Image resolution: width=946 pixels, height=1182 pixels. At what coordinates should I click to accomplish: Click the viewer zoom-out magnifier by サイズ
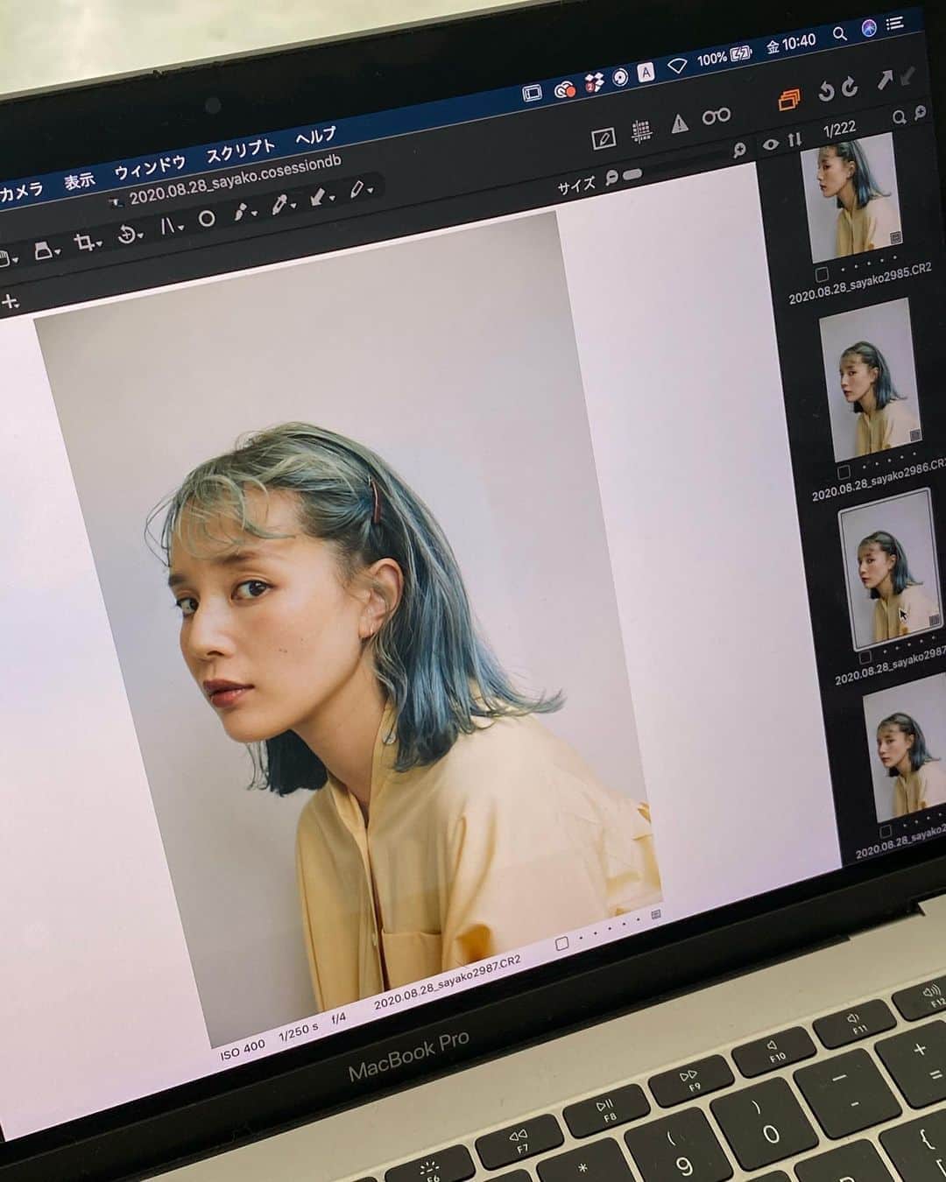(x=611, y=178)
